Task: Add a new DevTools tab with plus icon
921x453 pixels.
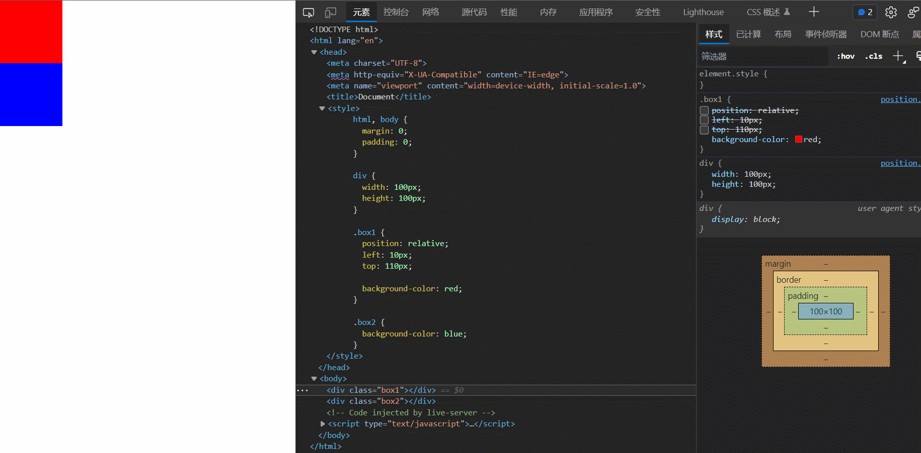Action: pyautogui.click(x=814, y=12)
